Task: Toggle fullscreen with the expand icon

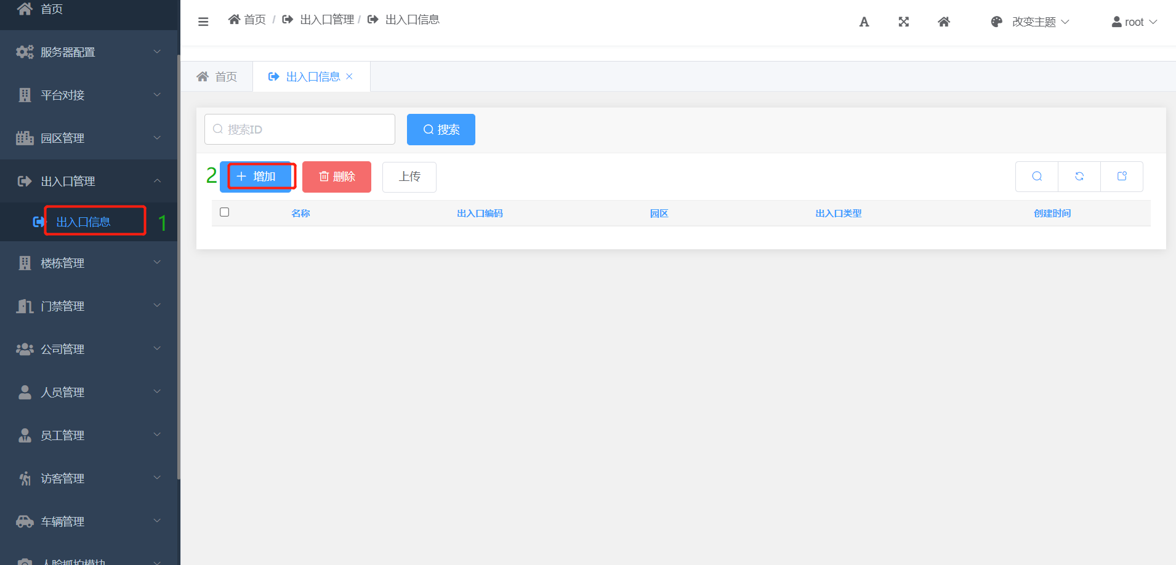Action: click(903, 22)
